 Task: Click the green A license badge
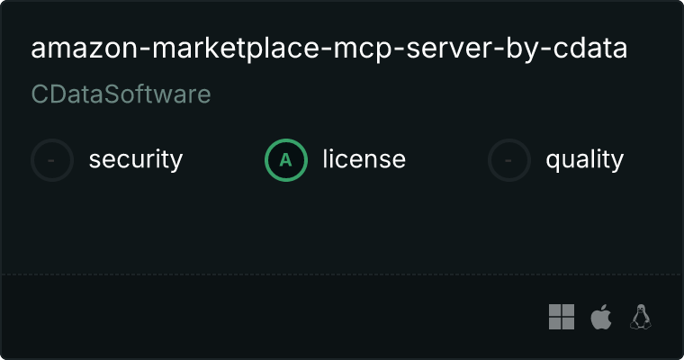(x=285, y=160)
